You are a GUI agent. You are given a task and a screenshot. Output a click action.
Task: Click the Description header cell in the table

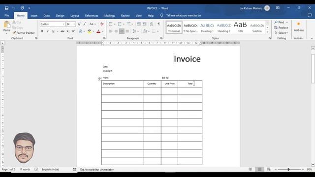click(x=122, y=84)
